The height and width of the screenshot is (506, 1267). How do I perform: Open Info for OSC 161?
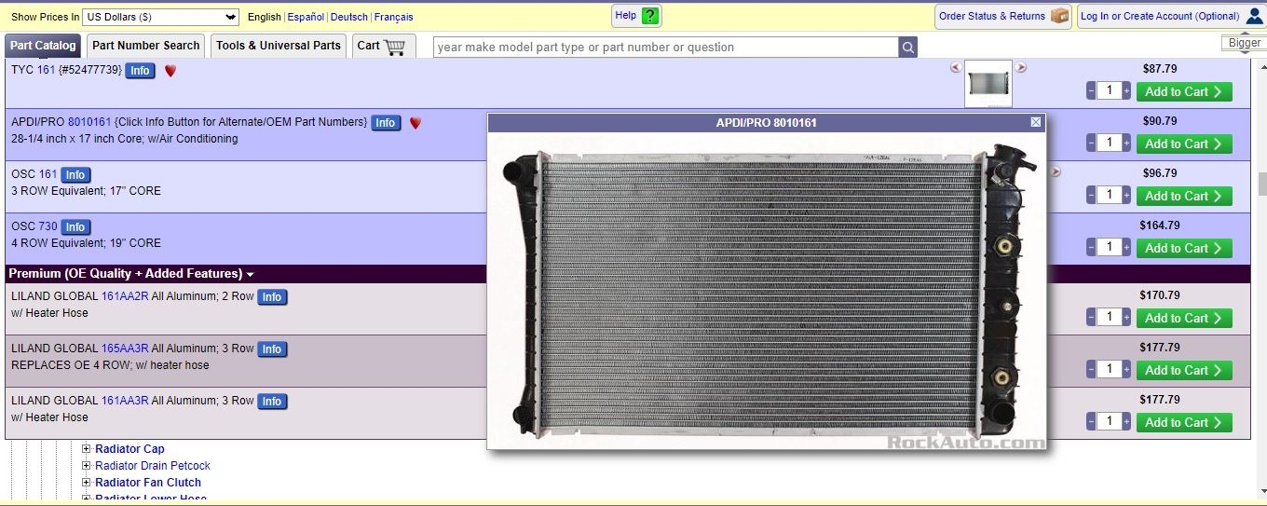click(x=75, y=175)
